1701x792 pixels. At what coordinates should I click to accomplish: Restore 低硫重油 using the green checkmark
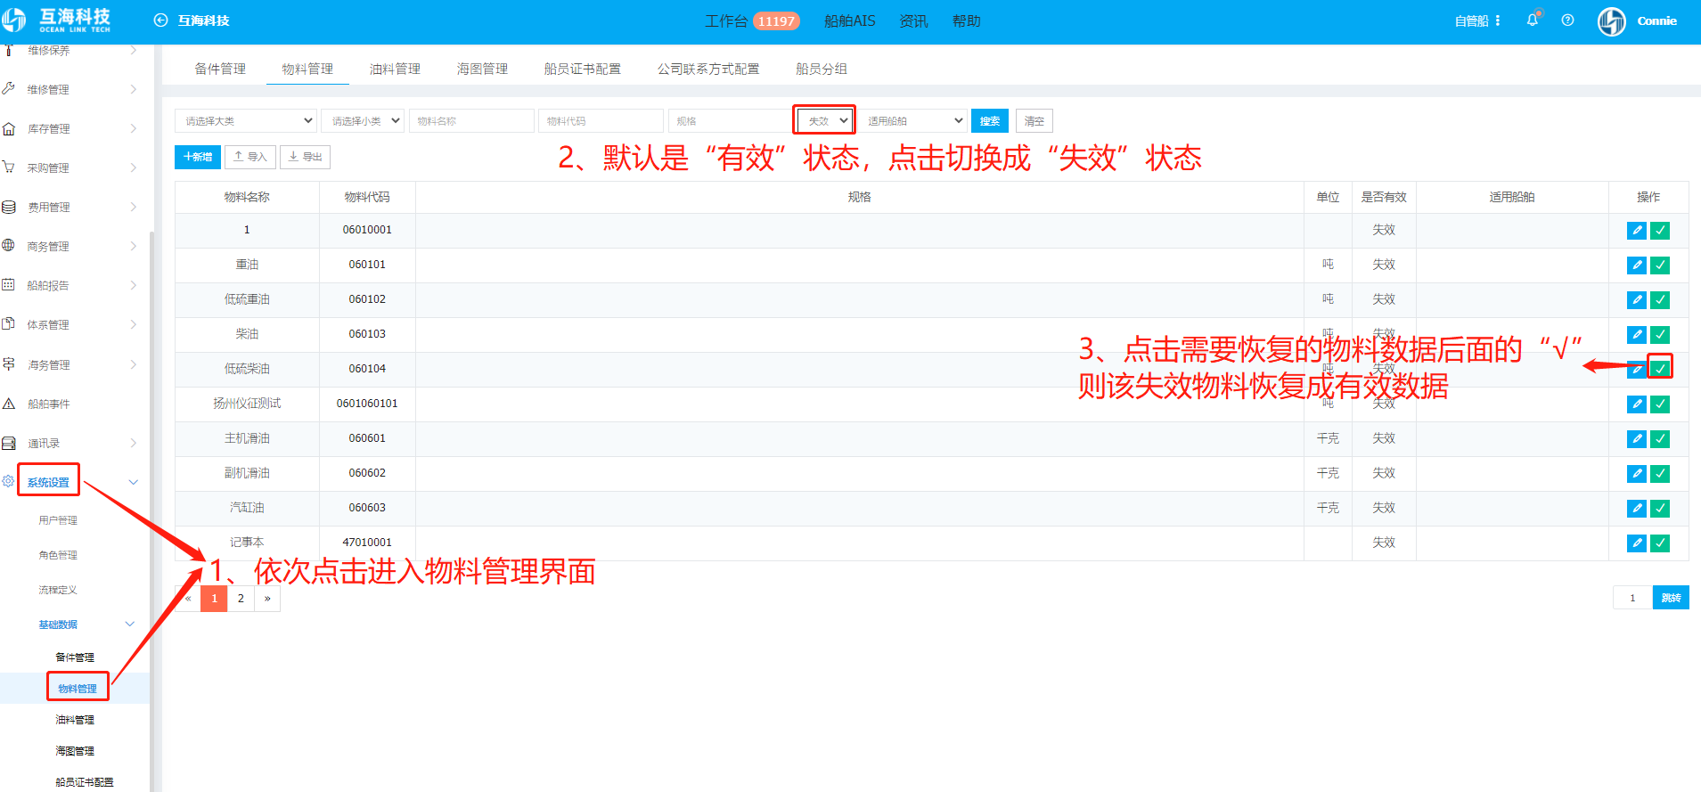pyautogui.click(x=1660, y=300)
